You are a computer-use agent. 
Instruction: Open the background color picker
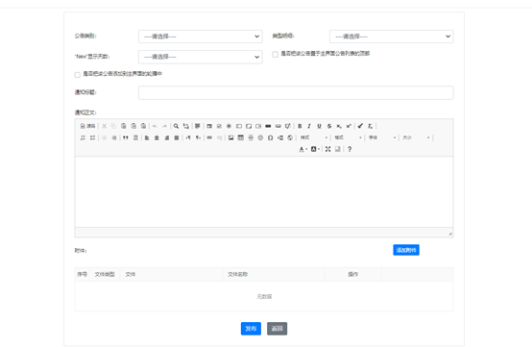tap(315, 149)
